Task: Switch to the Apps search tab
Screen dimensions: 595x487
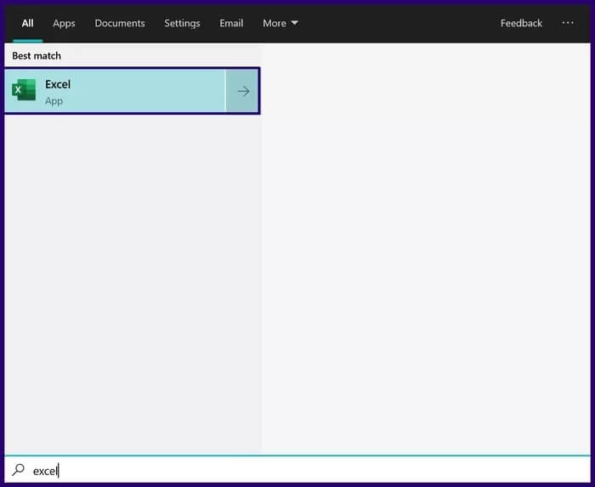Action: 64,24
